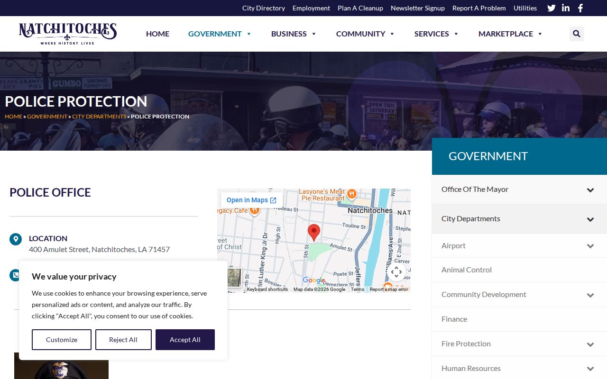Open Finance sidebar link
The height and width of the screenshot is (379, 607).
[x=454, y=319]
